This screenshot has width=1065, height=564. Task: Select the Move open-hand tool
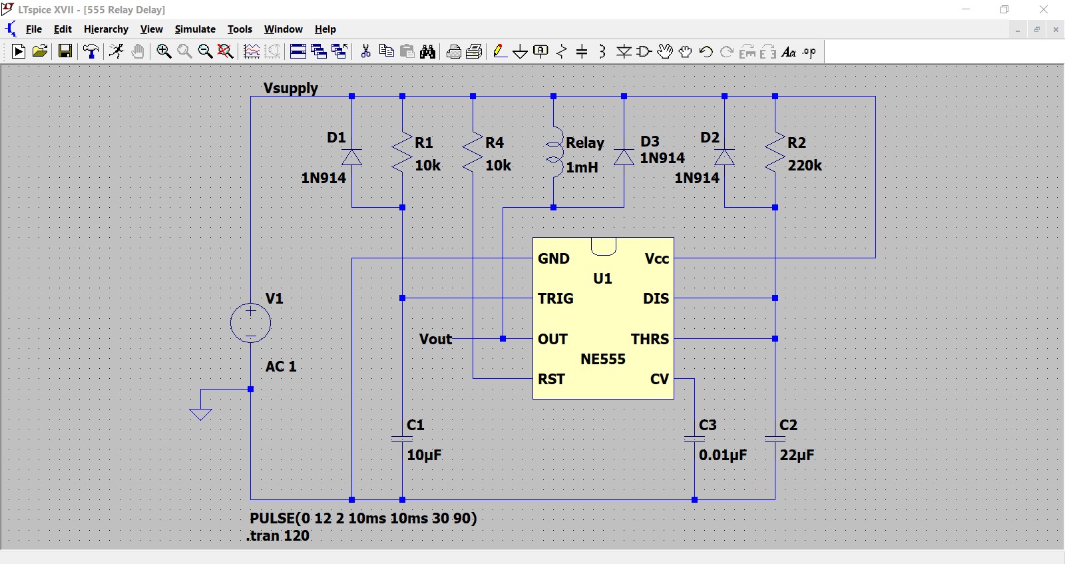click(x=664, y=51)
